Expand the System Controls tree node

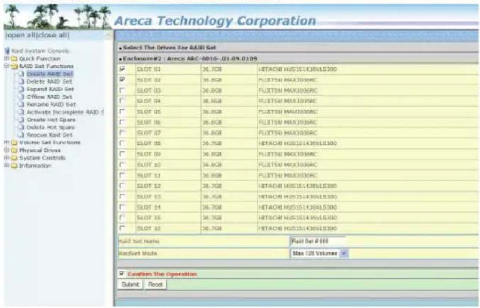click(6, 158)
